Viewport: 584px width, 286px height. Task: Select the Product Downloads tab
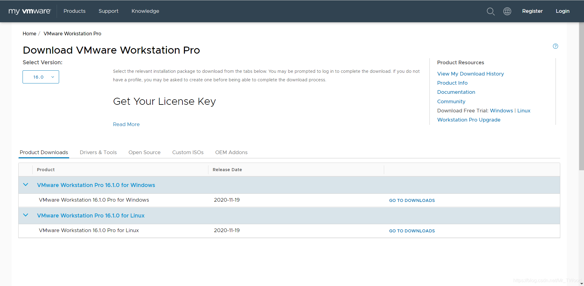[44, 152]
